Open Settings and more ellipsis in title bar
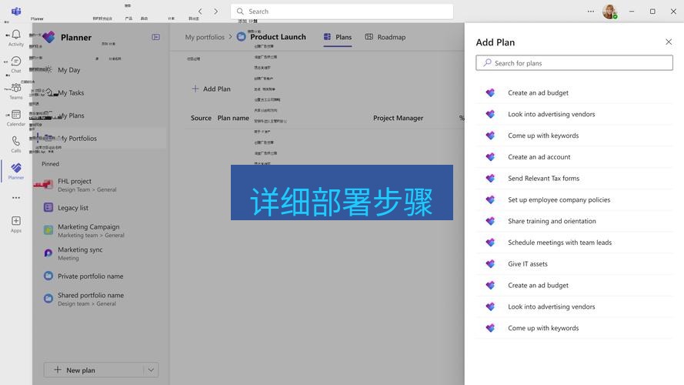 pyautogui.click(x=590, y=12)
